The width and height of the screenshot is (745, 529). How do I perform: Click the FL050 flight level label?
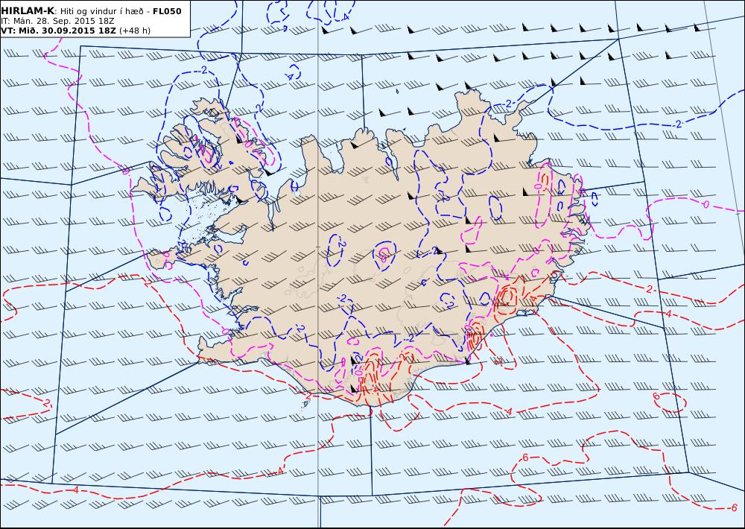[x=167, y=11]
